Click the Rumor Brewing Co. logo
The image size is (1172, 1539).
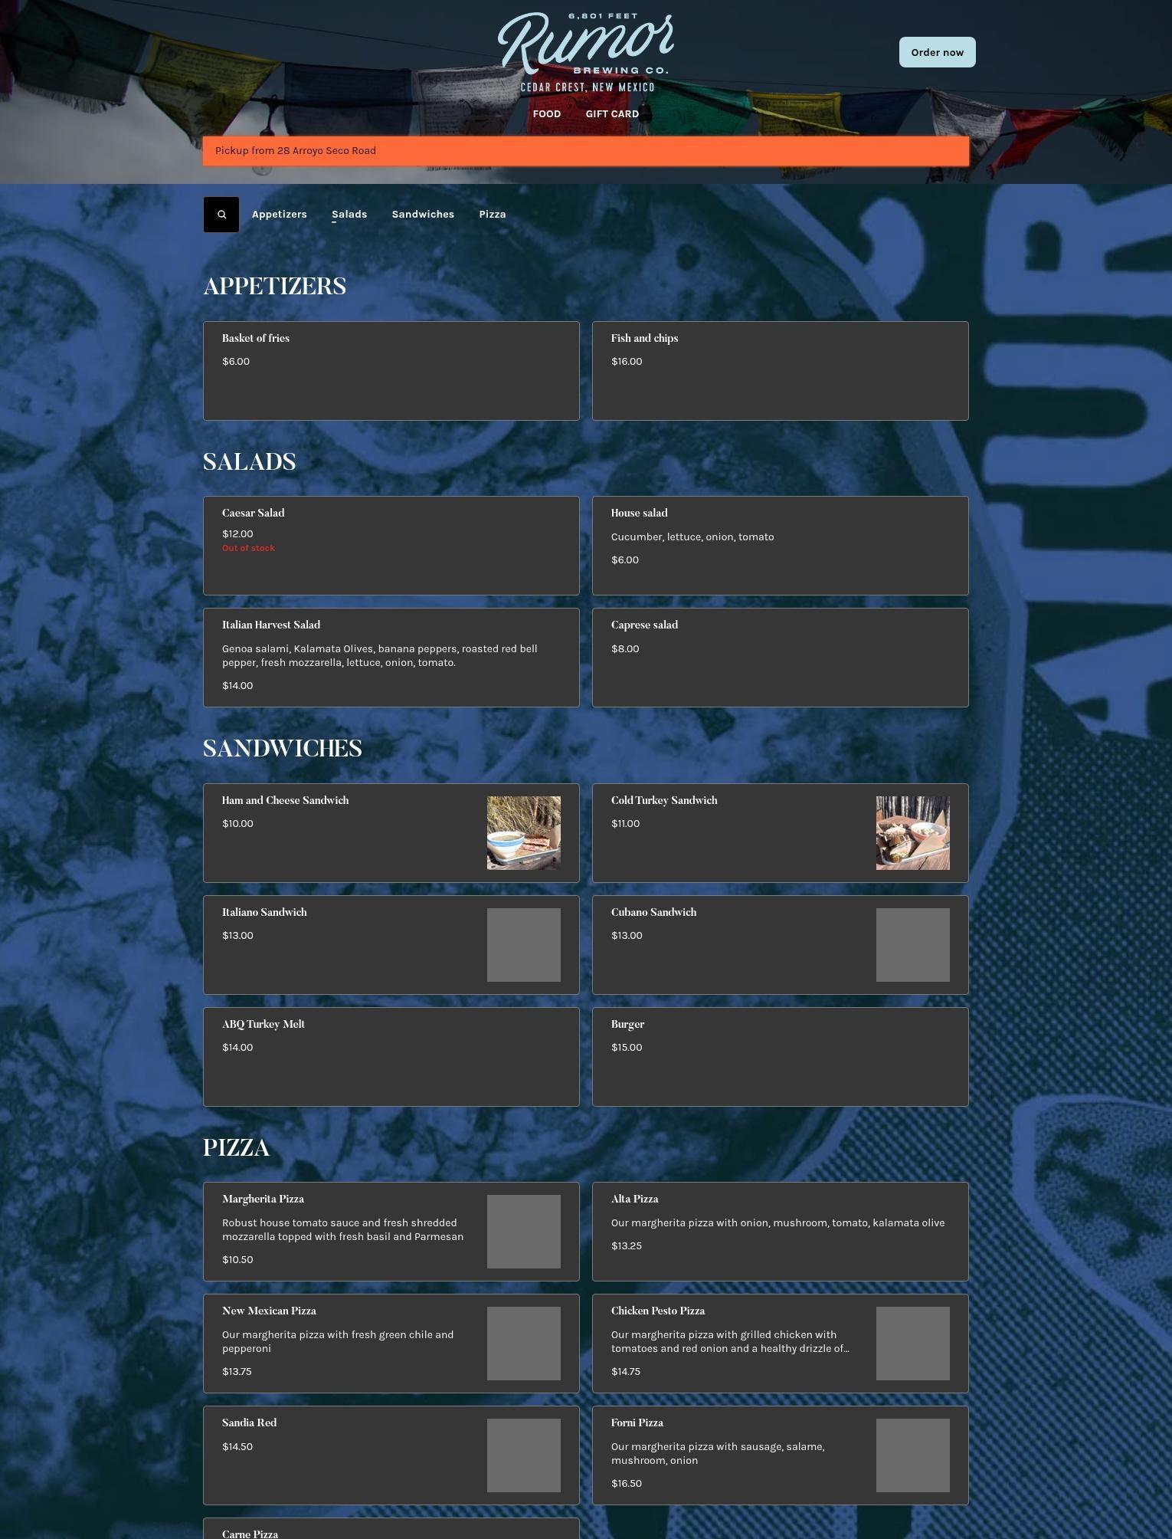(x=587, y=52)
